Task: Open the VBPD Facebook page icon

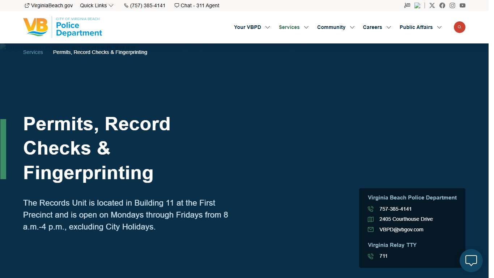Action: coord(442,5)
